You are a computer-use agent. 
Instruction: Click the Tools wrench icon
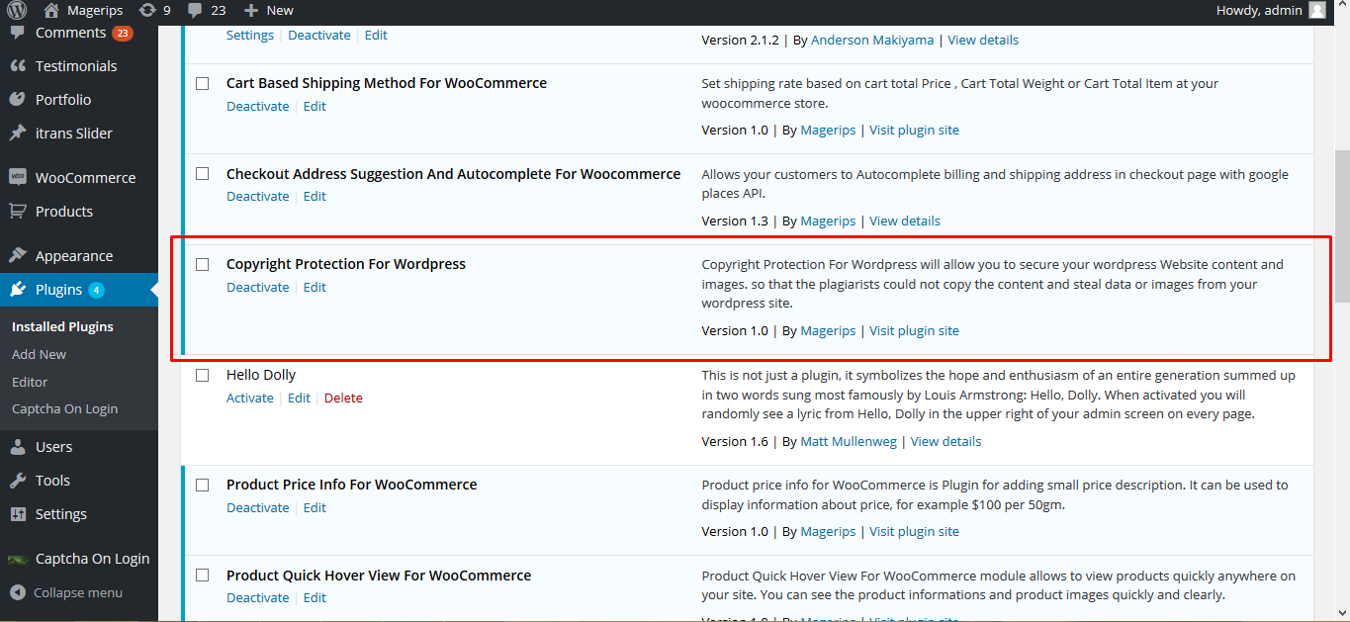click(x=18, y=481)
